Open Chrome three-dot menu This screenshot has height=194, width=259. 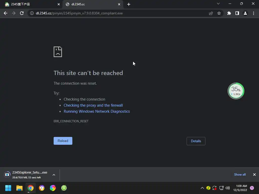pyautogui.click(x=253, y=13)
